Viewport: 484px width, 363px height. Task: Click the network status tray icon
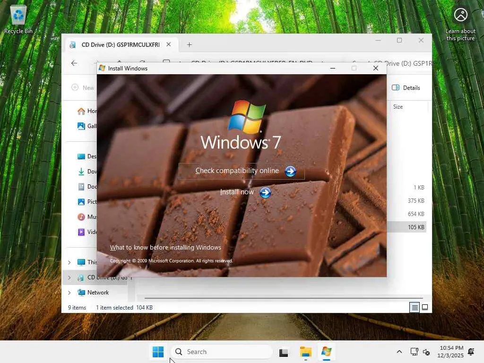tap(414, 352)
